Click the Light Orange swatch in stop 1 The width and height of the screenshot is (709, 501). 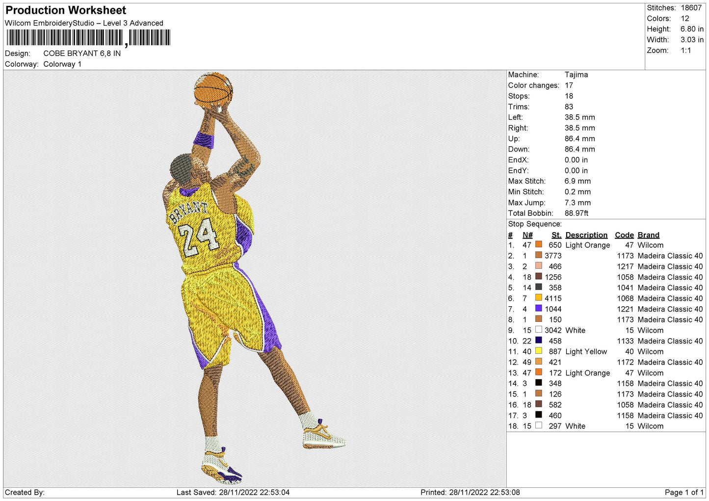(538, 244)
